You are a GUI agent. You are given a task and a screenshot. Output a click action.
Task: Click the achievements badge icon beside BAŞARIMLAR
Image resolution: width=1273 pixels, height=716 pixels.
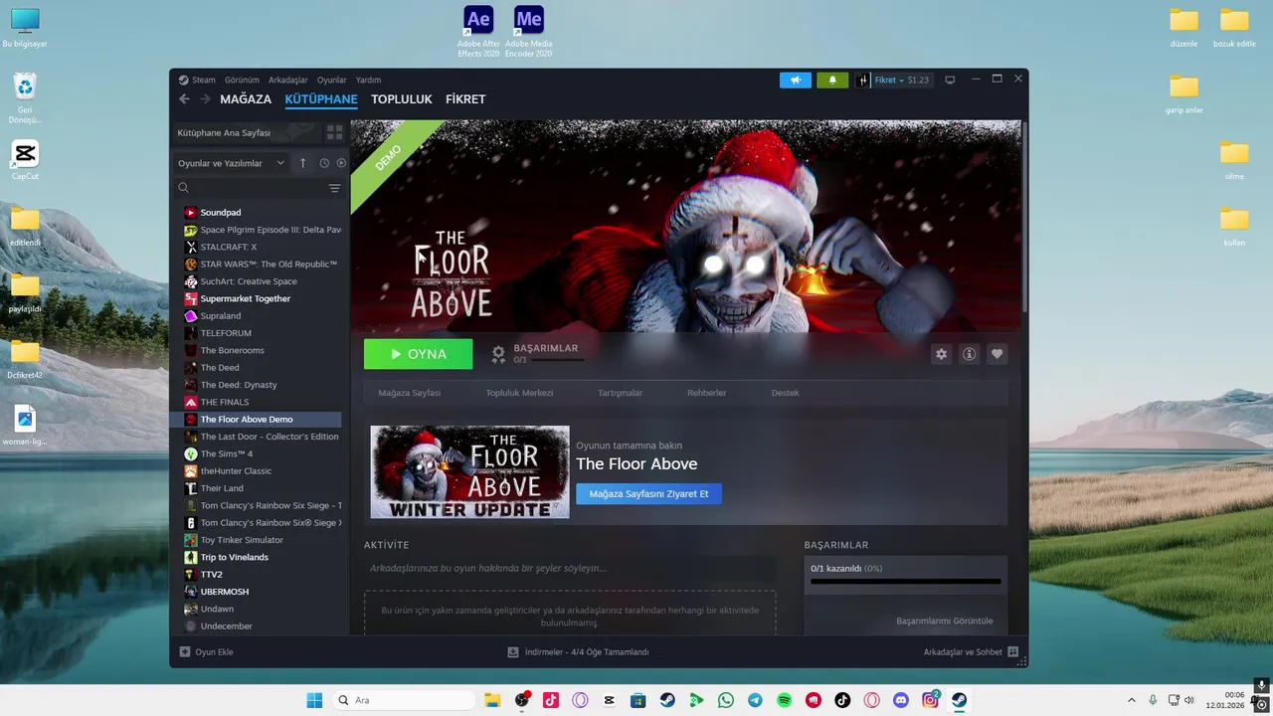498,353
